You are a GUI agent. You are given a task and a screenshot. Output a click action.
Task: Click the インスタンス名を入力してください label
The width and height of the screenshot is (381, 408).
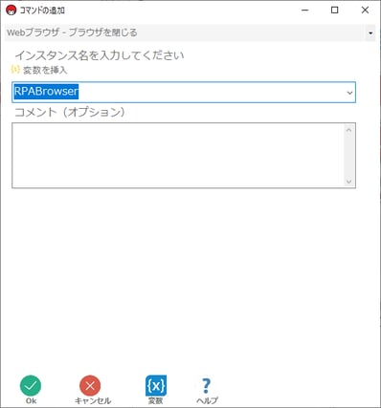coord(100,55)
